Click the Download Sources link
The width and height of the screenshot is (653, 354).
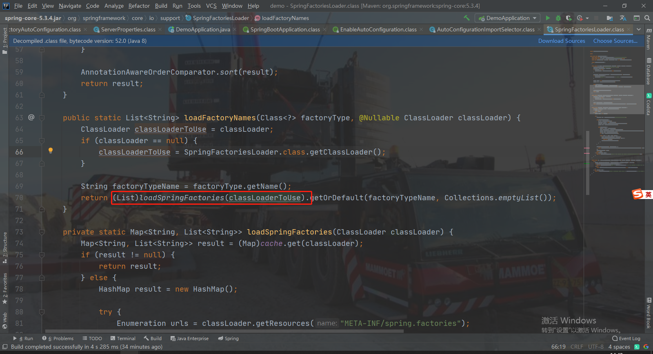562,41
